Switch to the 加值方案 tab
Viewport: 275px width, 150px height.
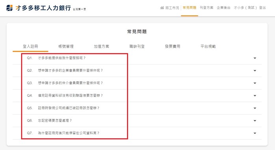(102, 46)
